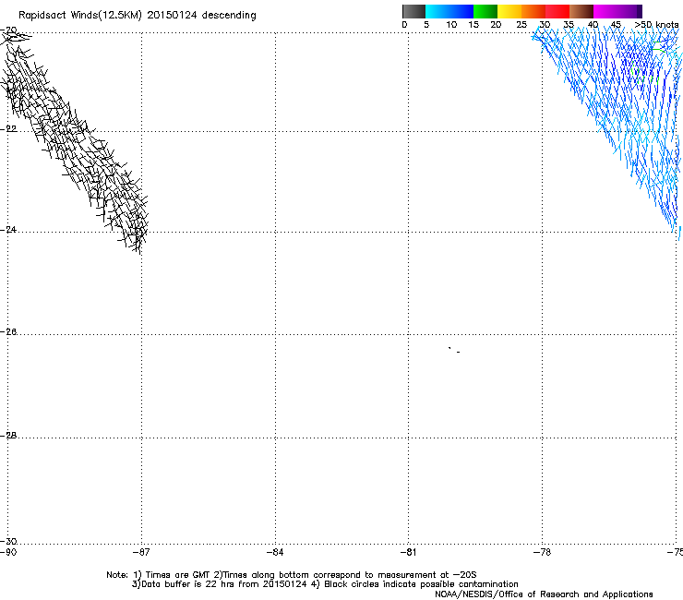683x600 pixels.
Task: Click the '-24' latitude axis label
Action: 8,230
